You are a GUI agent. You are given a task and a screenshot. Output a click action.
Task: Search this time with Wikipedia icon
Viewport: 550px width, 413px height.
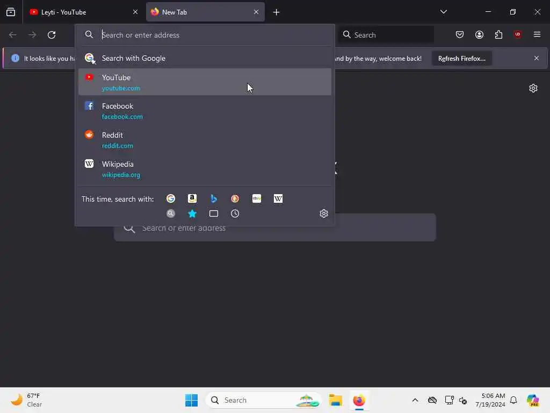[x=278, y=199]
